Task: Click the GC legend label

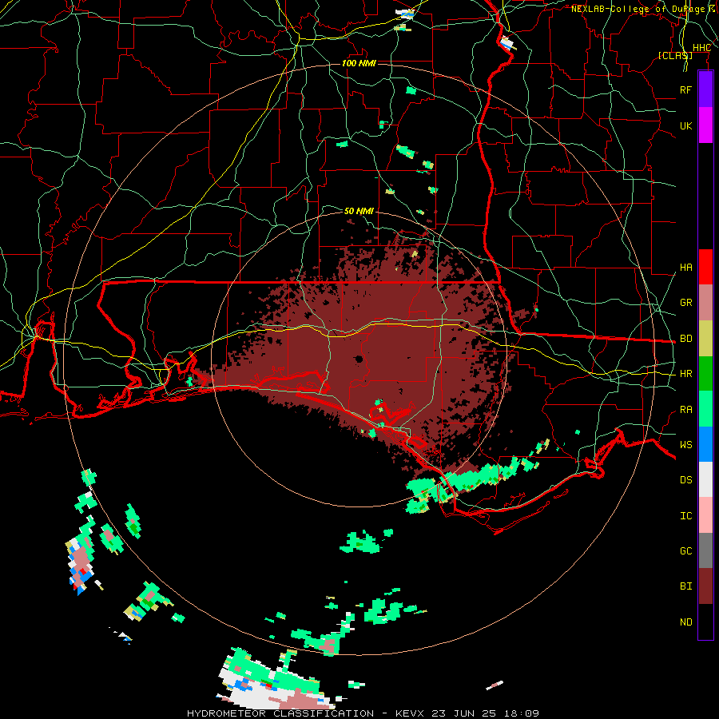Action: pyautogui.click(x=686, y=551)
